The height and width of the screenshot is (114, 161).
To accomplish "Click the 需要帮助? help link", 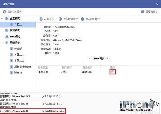I will point(151,12).
